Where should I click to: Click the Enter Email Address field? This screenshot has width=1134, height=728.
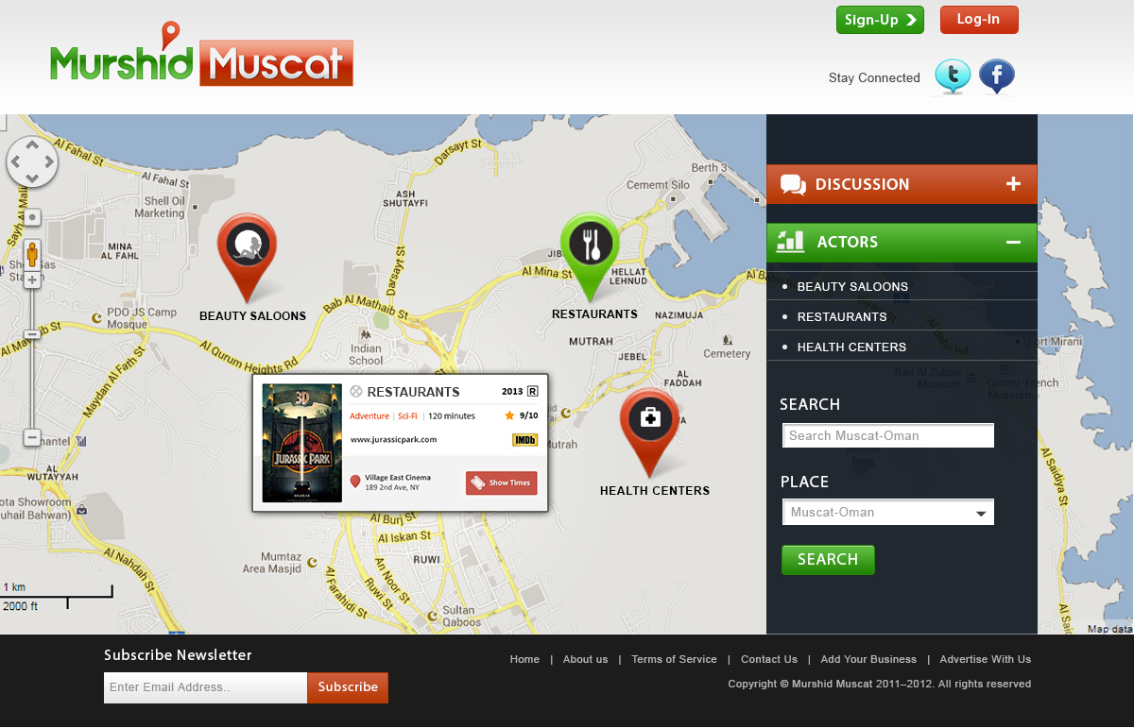(x=206, y=687)
